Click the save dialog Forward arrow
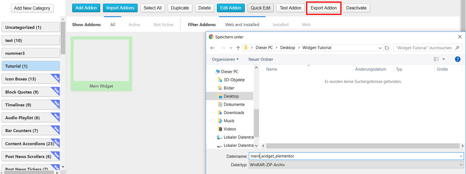Viewport: 466px width, 174px height. 223,48
